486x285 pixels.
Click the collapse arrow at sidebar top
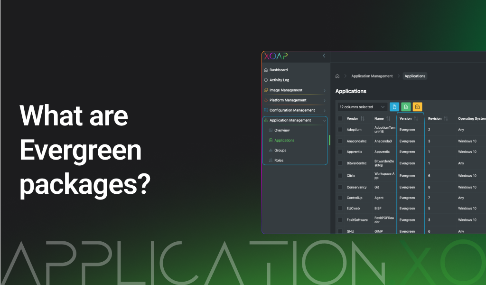(324, 56)
